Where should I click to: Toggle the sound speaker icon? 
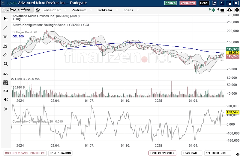[x=5, y=99]
